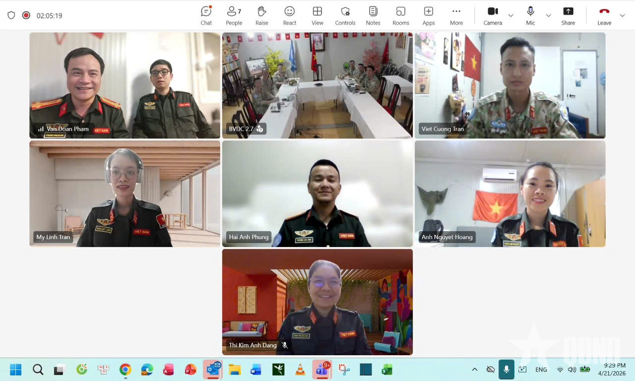Open the hidden icons tray menu
Image resolution: width=635 pixels, height=381 pixels.
[x=475, y=369]
